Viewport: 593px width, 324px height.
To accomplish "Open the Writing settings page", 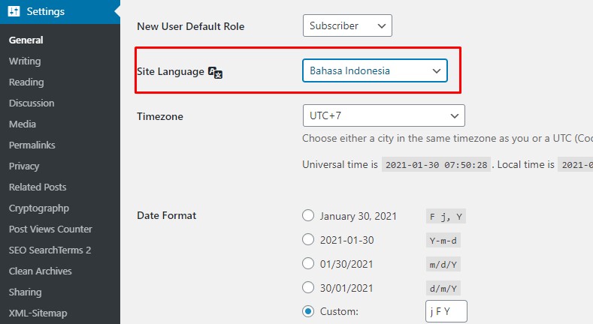I will (x=25, y=61).
